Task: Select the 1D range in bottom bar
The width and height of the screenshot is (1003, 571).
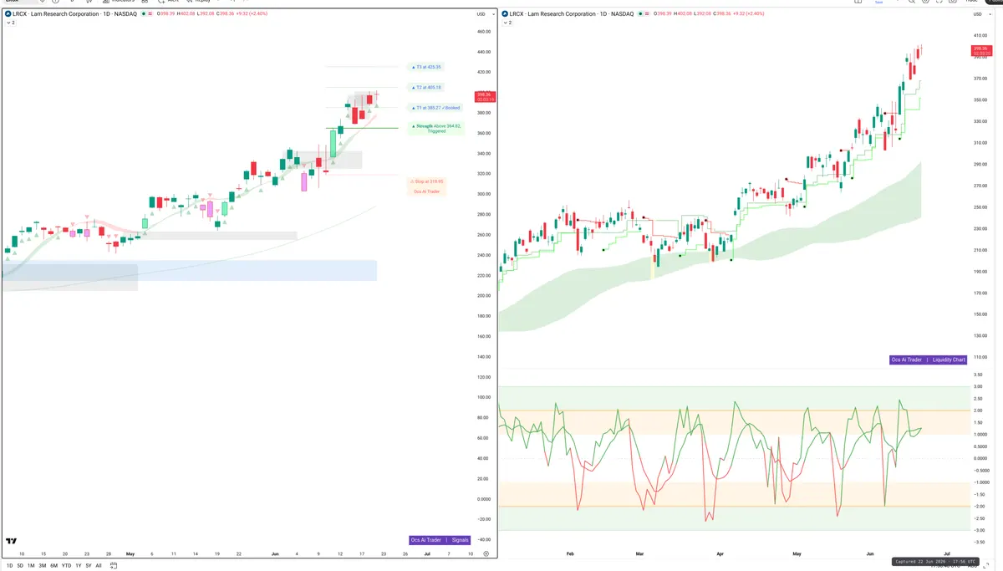Action: tap(9, 566)
